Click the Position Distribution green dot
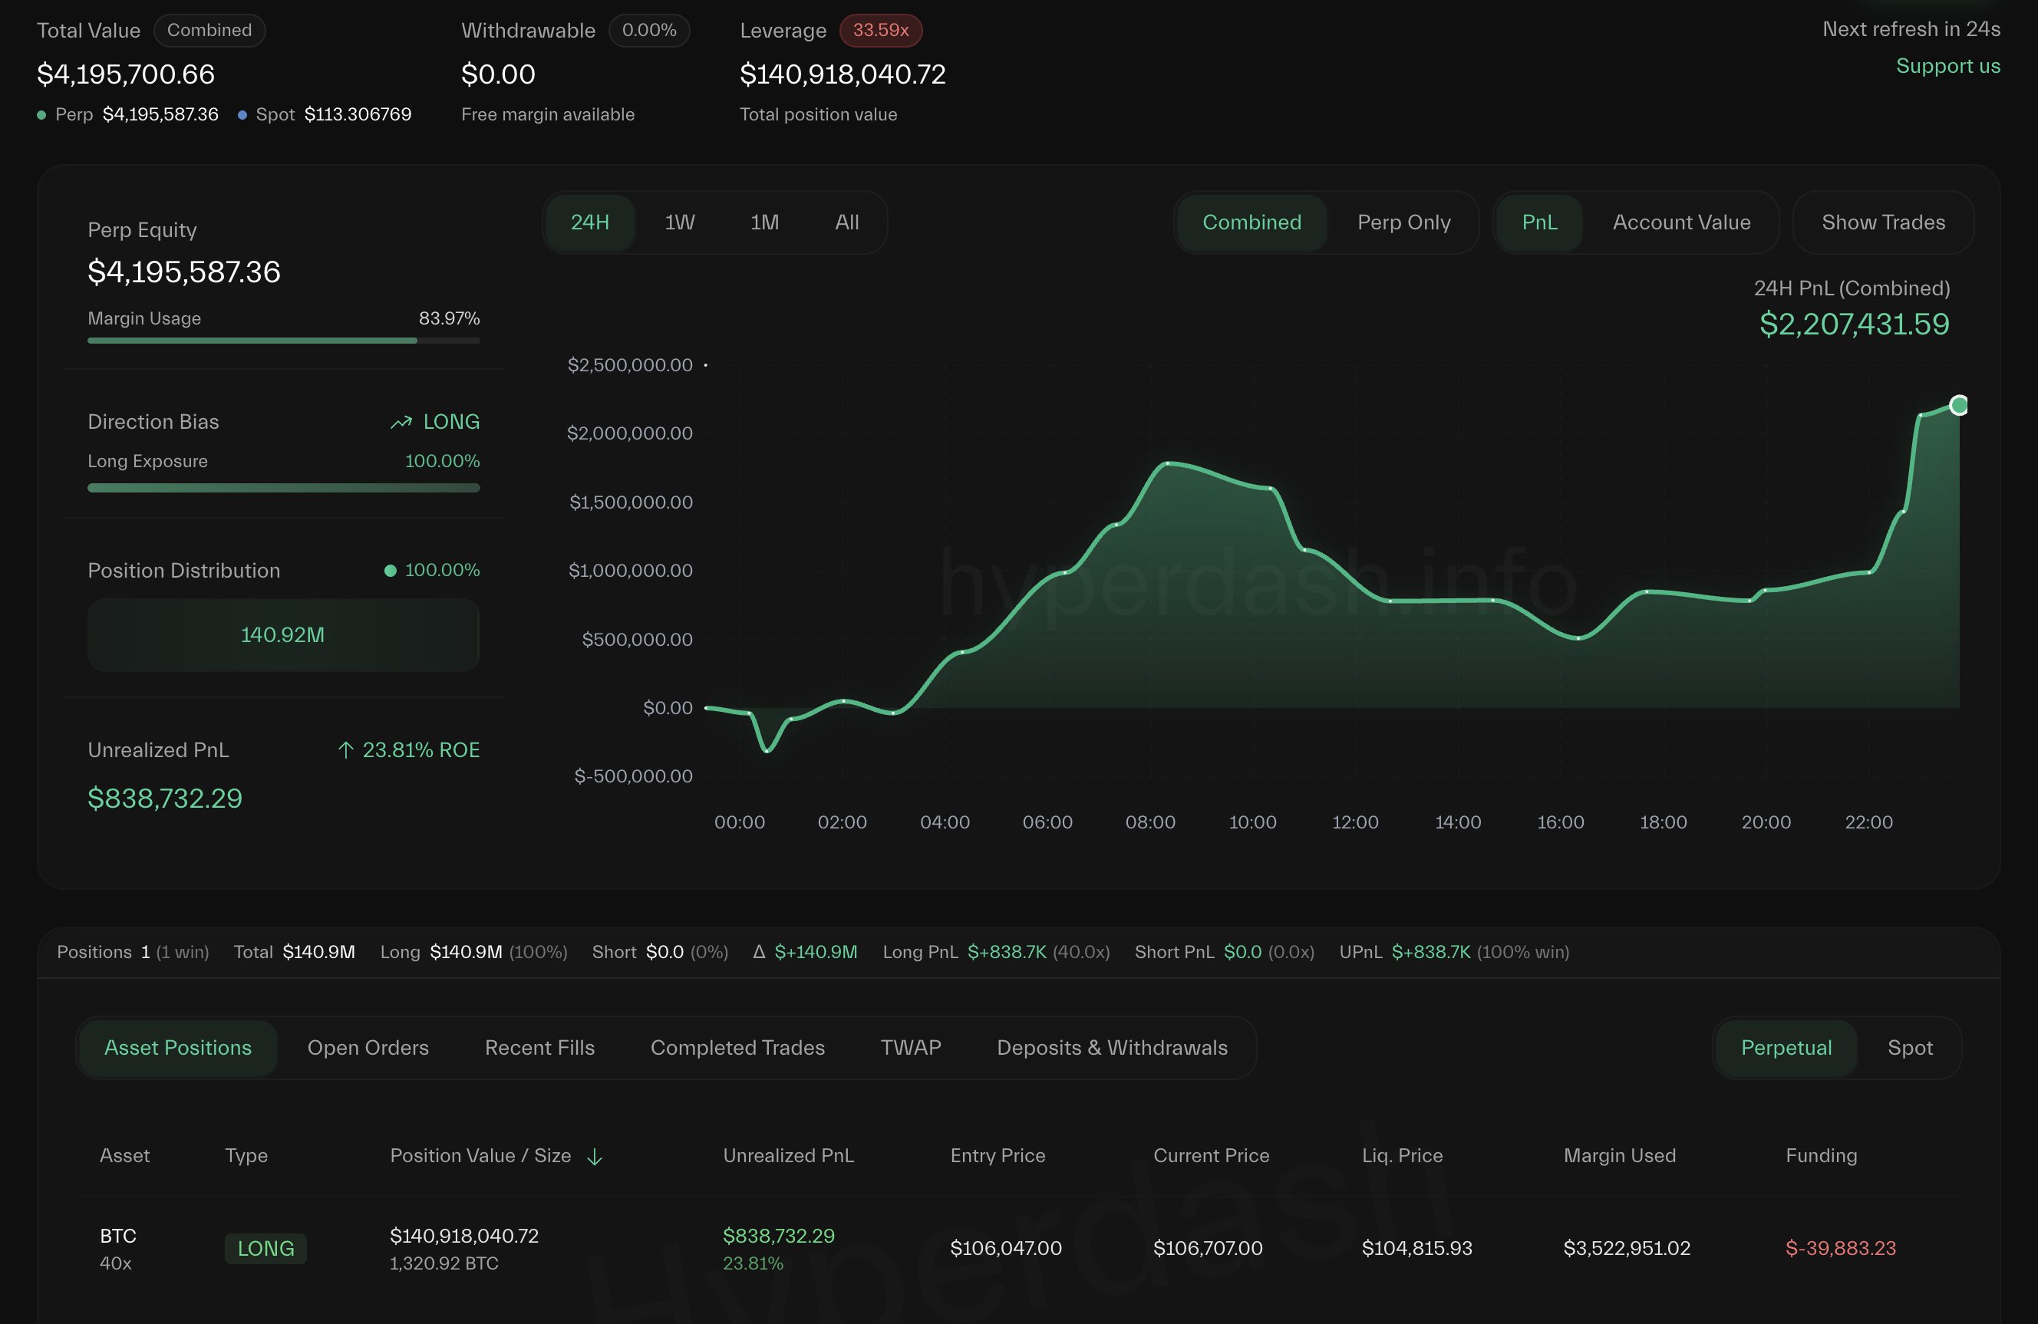 pos(391,571)
